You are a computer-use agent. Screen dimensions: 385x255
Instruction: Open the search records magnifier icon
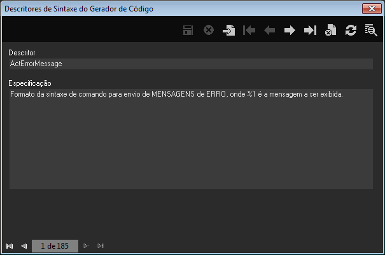click(x=370, y=31)
